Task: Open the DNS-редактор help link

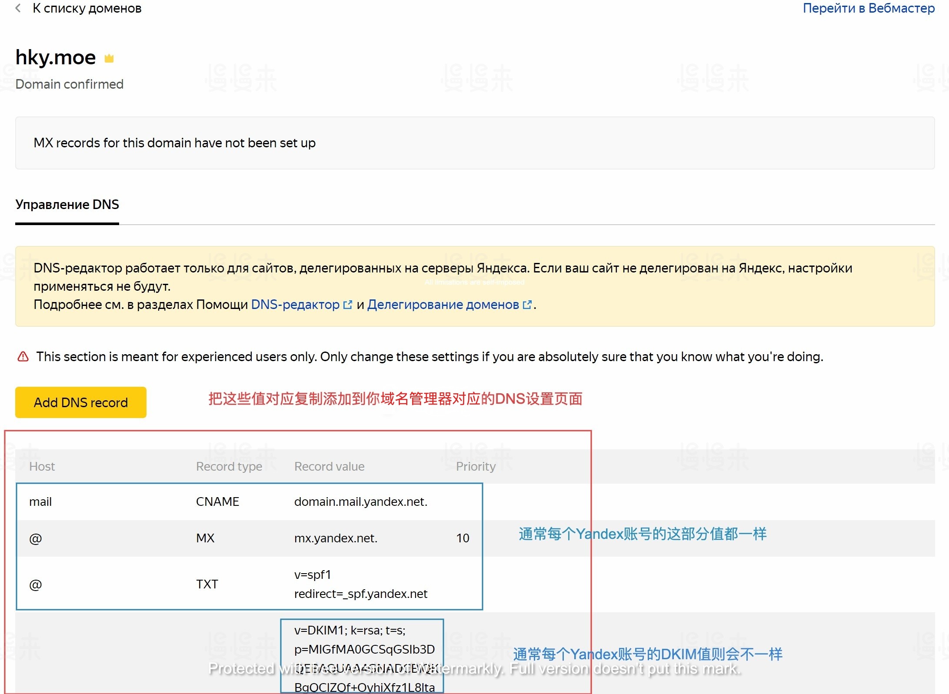Action: point(295,305)
